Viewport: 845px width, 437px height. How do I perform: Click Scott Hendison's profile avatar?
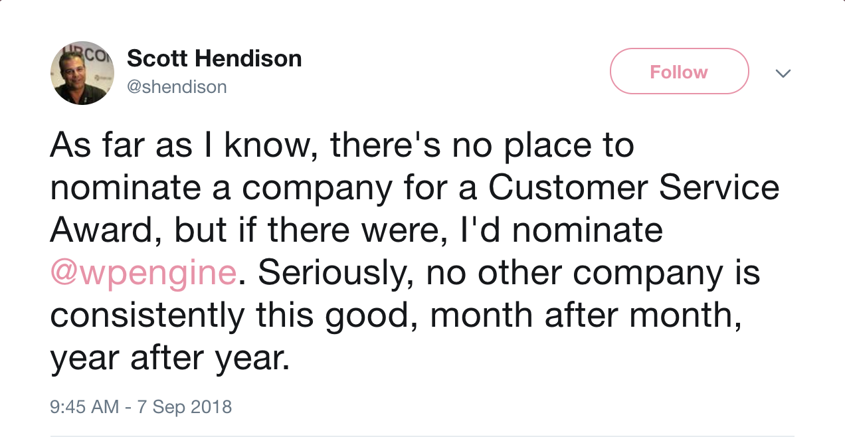82,72
